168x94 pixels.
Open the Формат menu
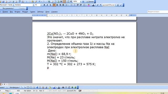25,12
